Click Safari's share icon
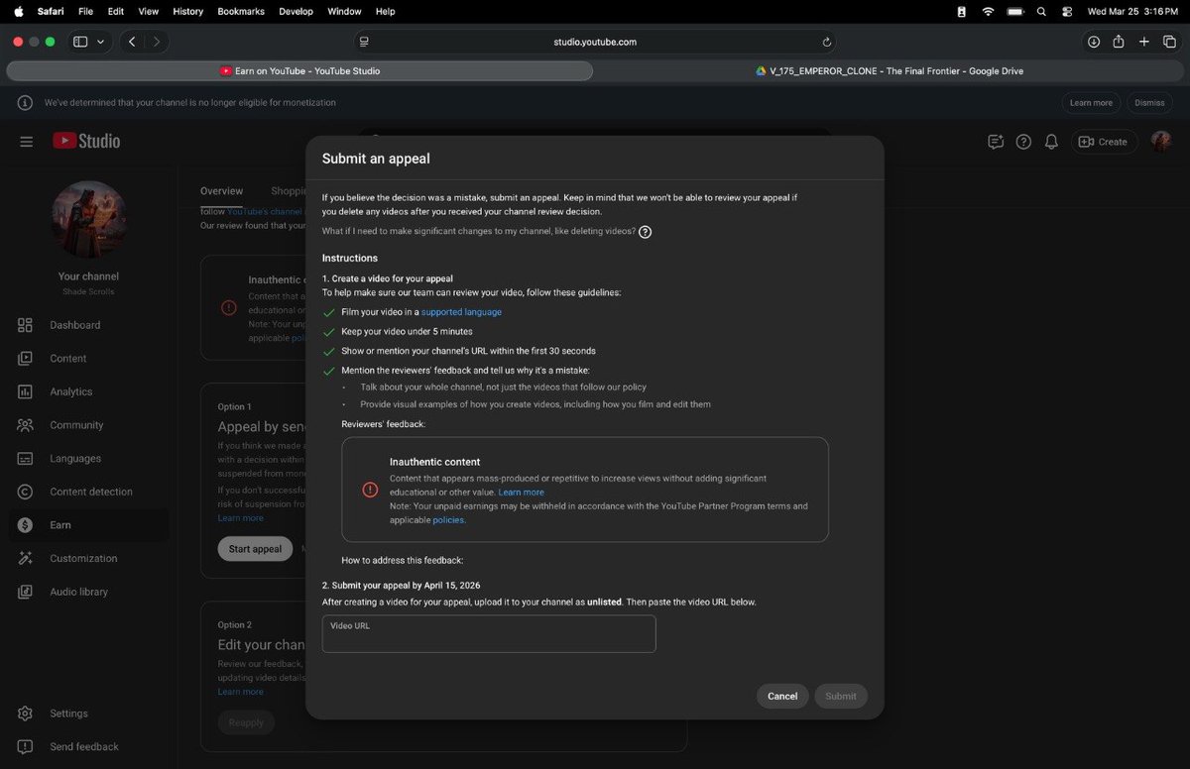Image resolution: width=1190 pixels, height=769 pixels. [x=1119, y=42]
